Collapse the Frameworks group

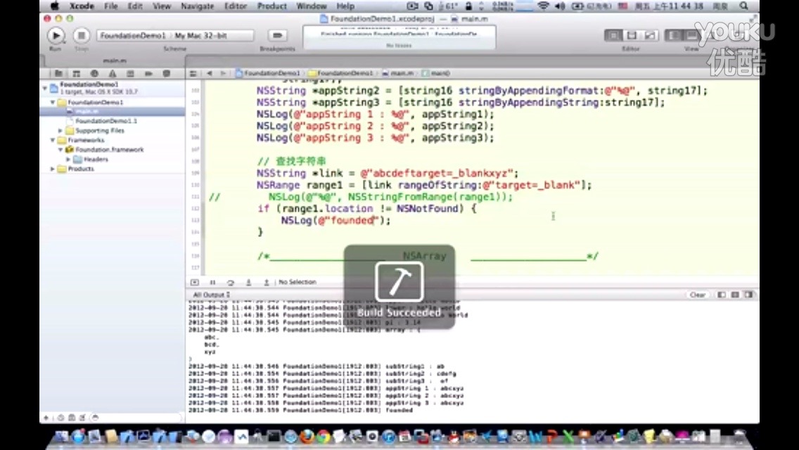(x=53, y=140)
